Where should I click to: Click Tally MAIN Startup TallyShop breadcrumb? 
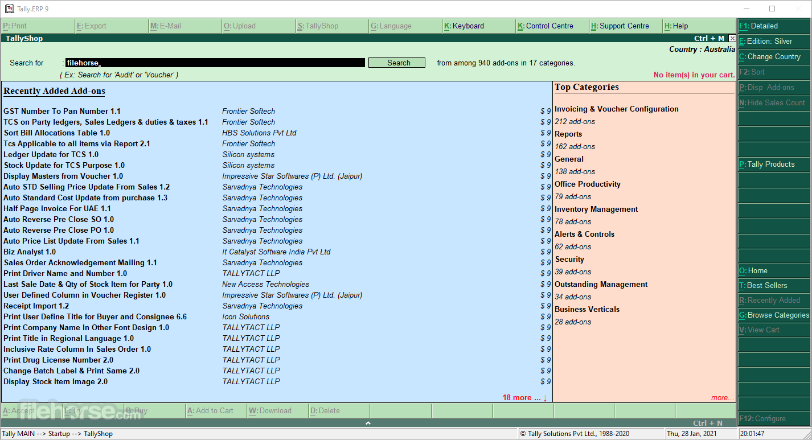58,434
